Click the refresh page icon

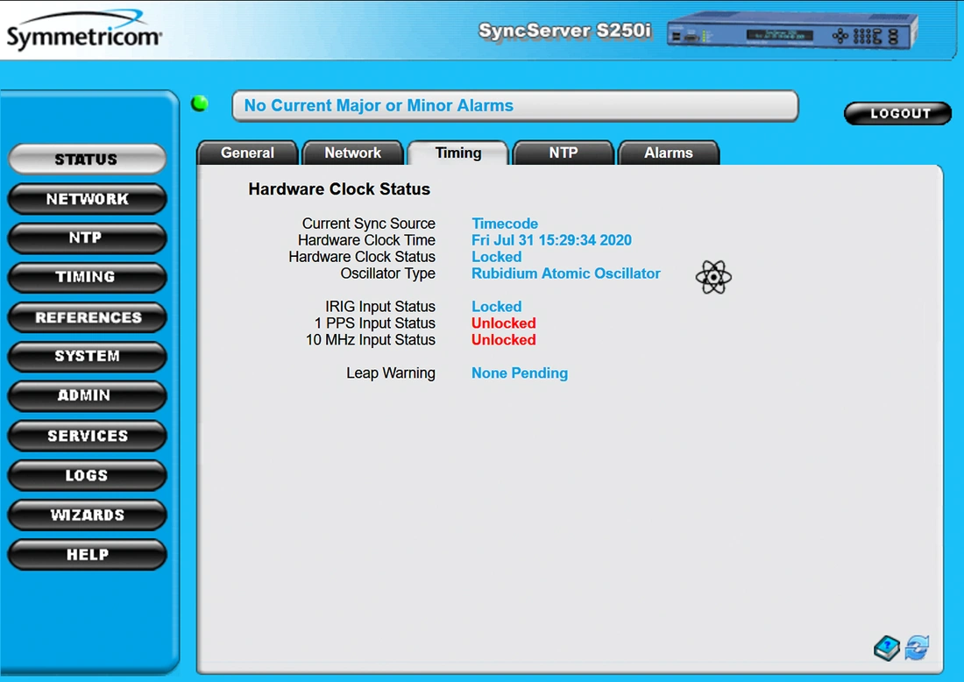coord(917,648)
